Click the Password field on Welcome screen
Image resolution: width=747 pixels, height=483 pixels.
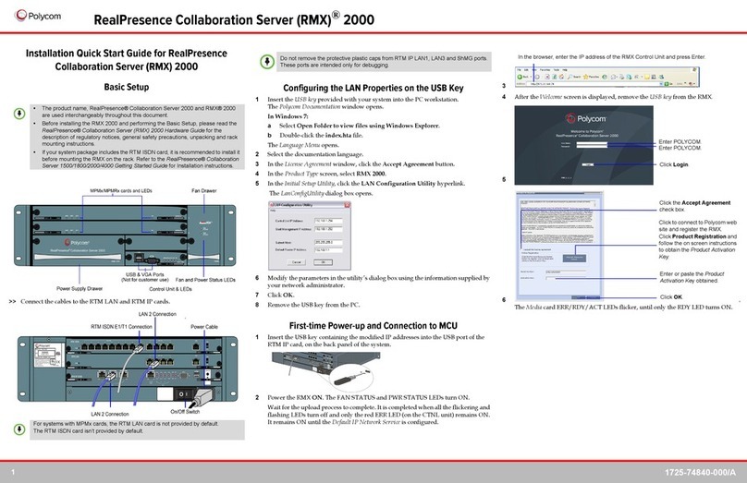tap(593, 147)
